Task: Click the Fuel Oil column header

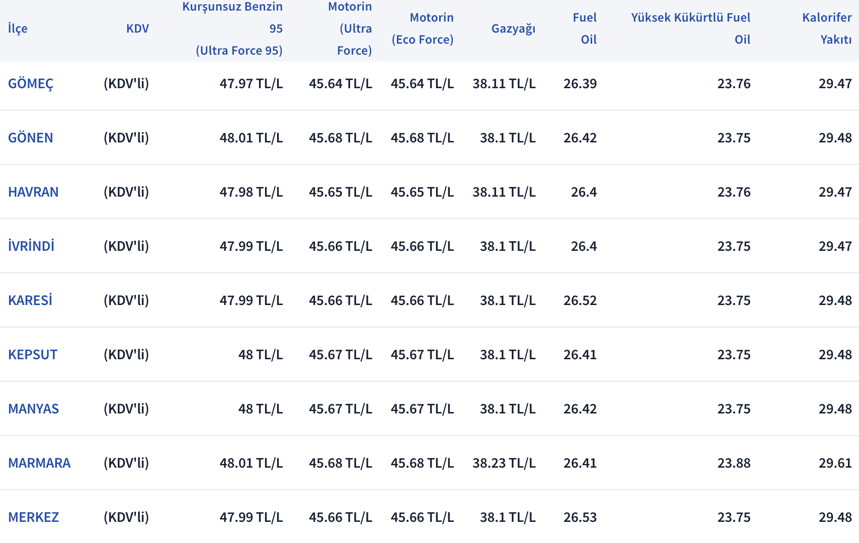Action: [585, 28]
